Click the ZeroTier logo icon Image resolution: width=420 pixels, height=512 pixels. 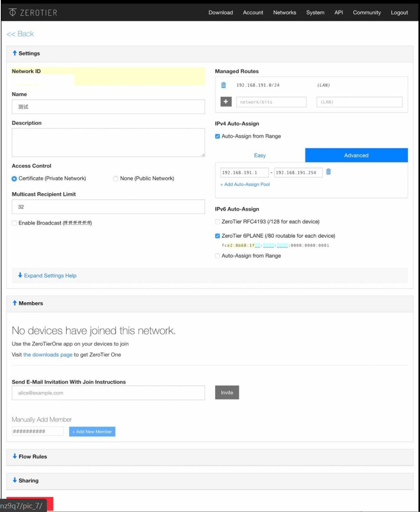click(x=13, y=12)
